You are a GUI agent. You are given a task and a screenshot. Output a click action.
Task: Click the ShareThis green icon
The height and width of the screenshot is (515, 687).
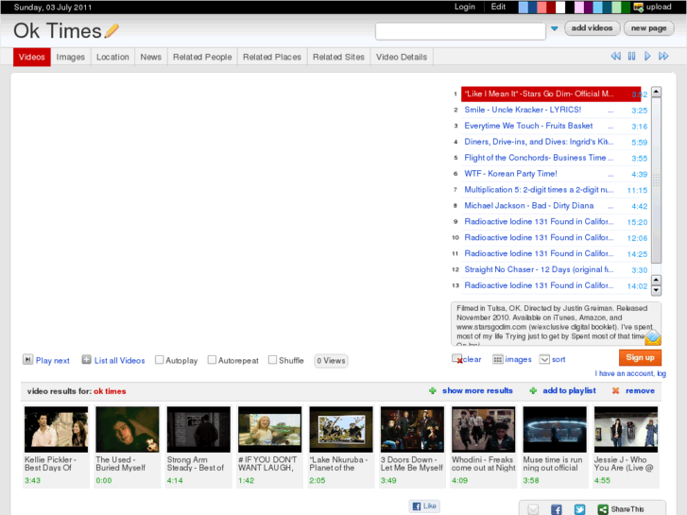pos(603,509)
